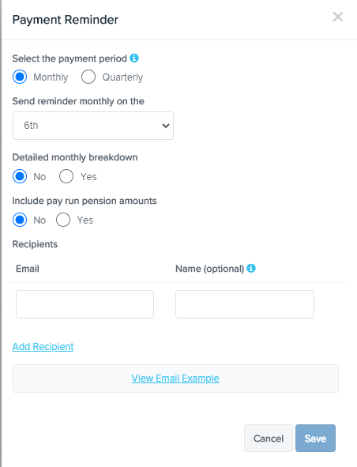Click the Cancel button
The height and width of the screenshot is (467, 357).
click(269, 438)
